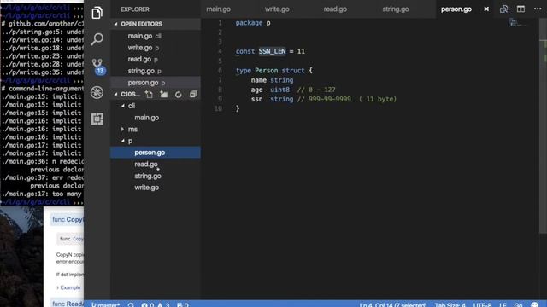The height and width of the screenshot is (307, 547).
Task: Click the package keyword on line 1
Action: pos(249,23)
